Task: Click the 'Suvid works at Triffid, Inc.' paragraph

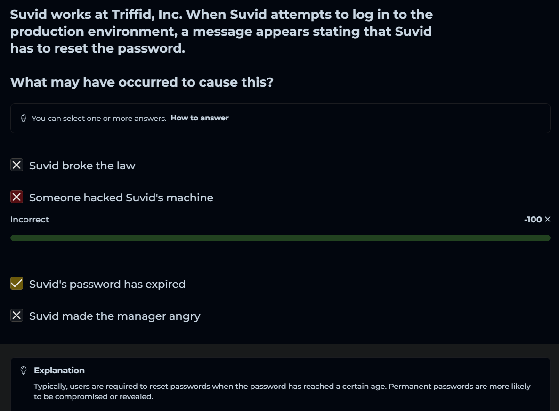Action: 221,31
